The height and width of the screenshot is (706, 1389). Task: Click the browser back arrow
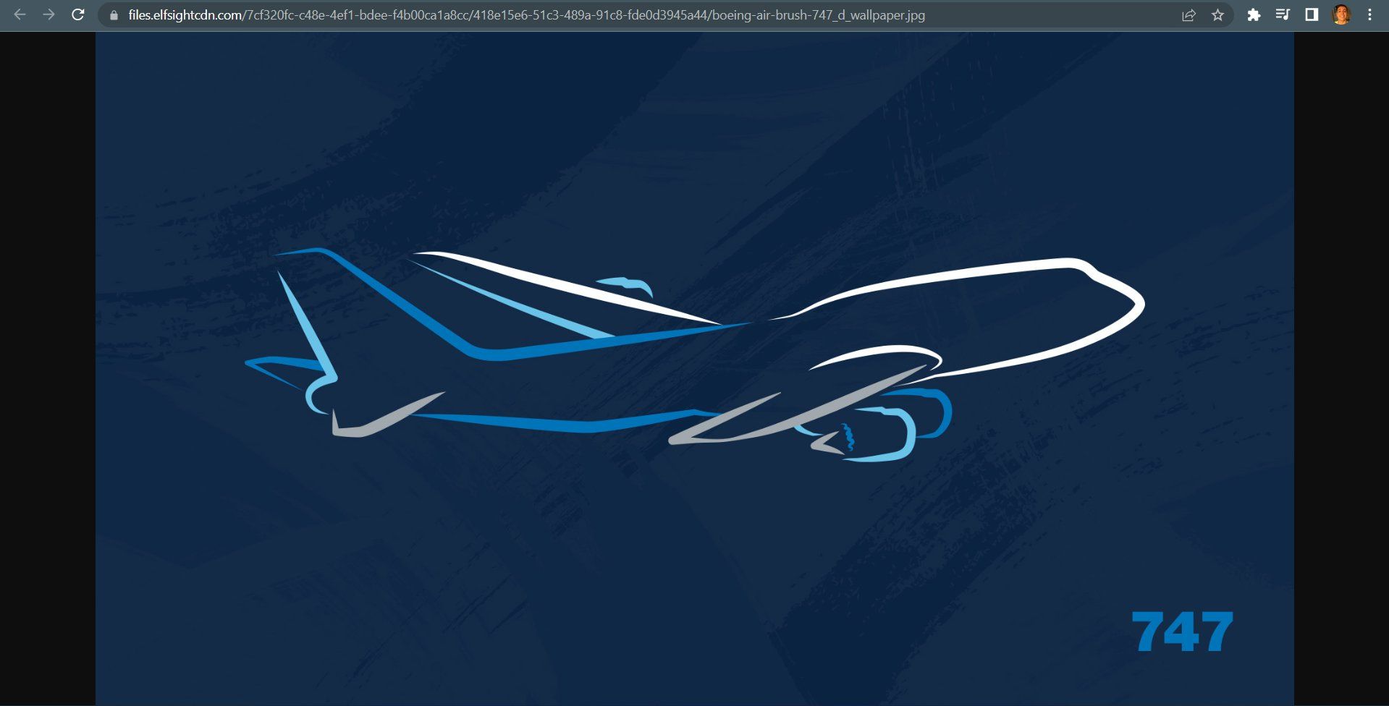(x=20, y=14)
